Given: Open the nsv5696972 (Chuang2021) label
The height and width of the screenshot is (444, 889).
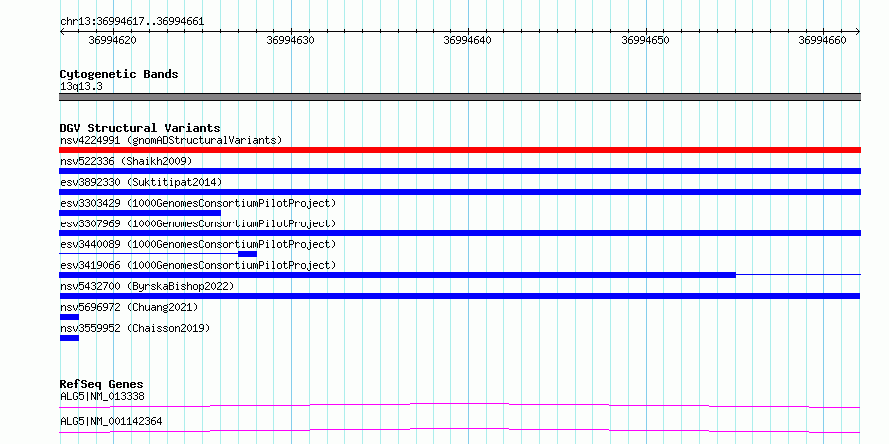Looking at the screenshot, I should click(129, 307).
